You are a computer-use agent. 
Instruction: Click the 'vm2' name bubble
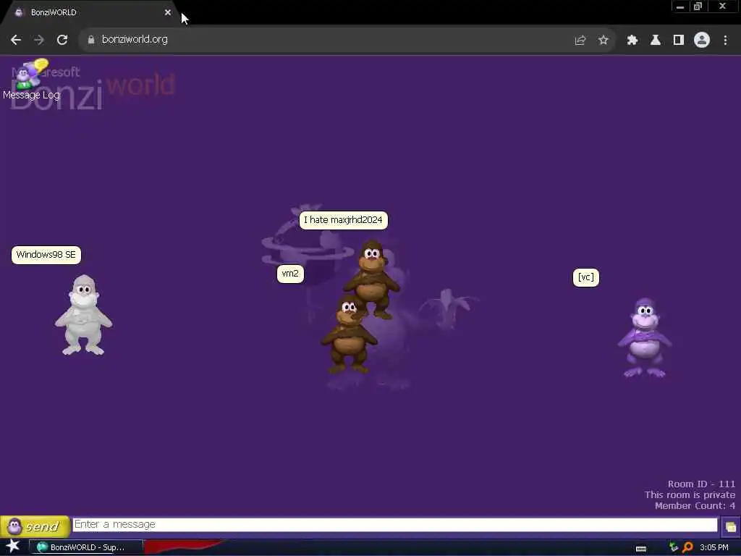(290, 274)
